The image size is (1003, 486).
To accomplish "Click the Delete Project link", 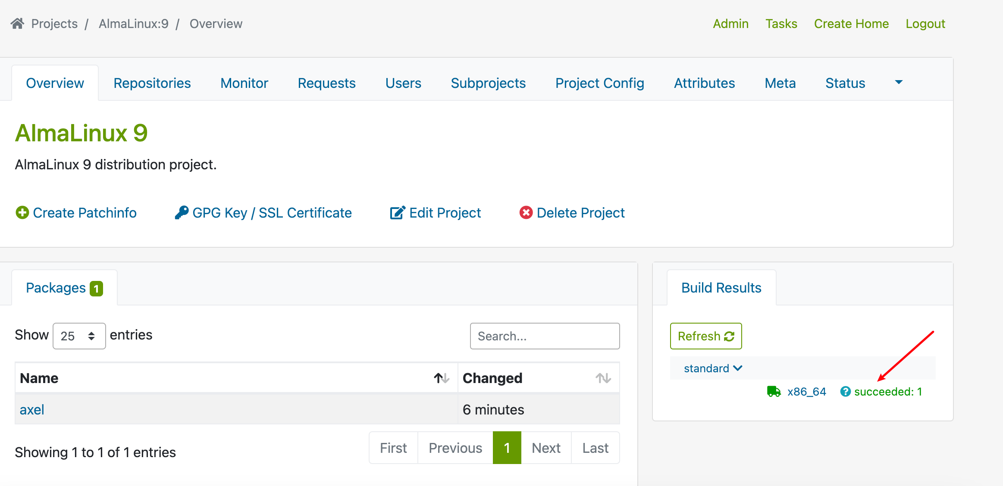I will point(580,213).
